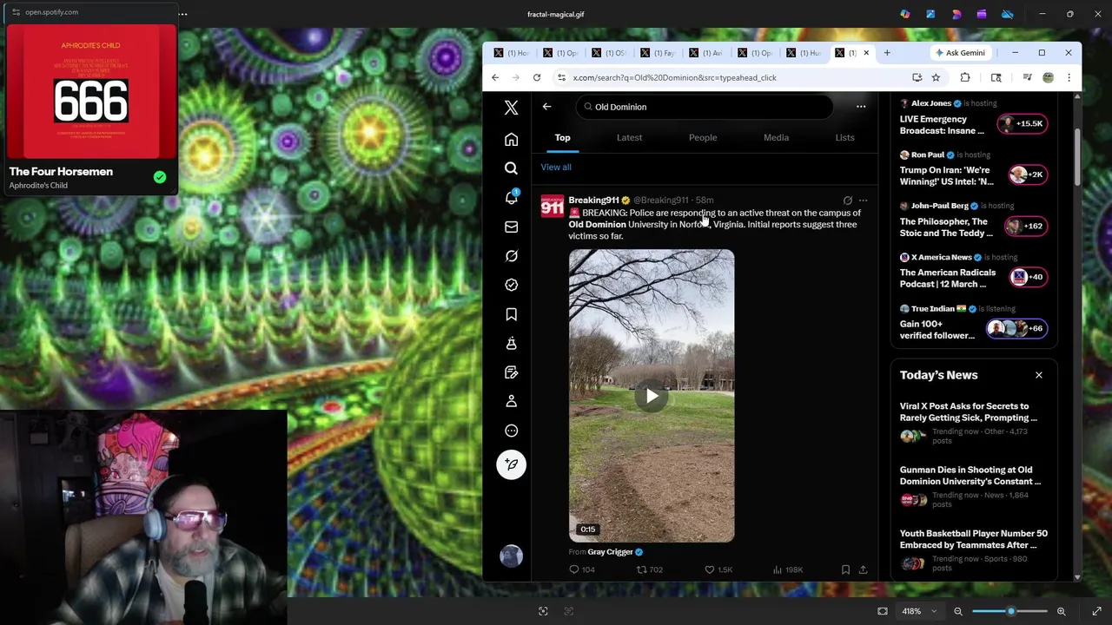This screenshot has width=1112, height=625.
Task: Open Messages envelope in X sidebar
Action: [x=511, y=227]
